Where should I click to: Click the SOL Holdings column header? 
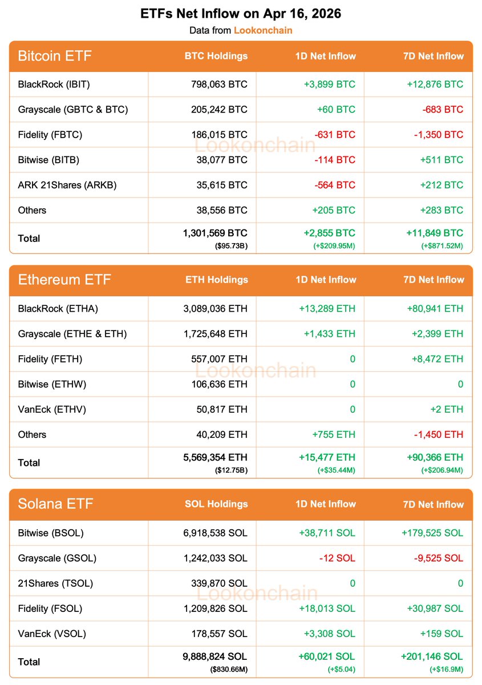tap(216, 504)
